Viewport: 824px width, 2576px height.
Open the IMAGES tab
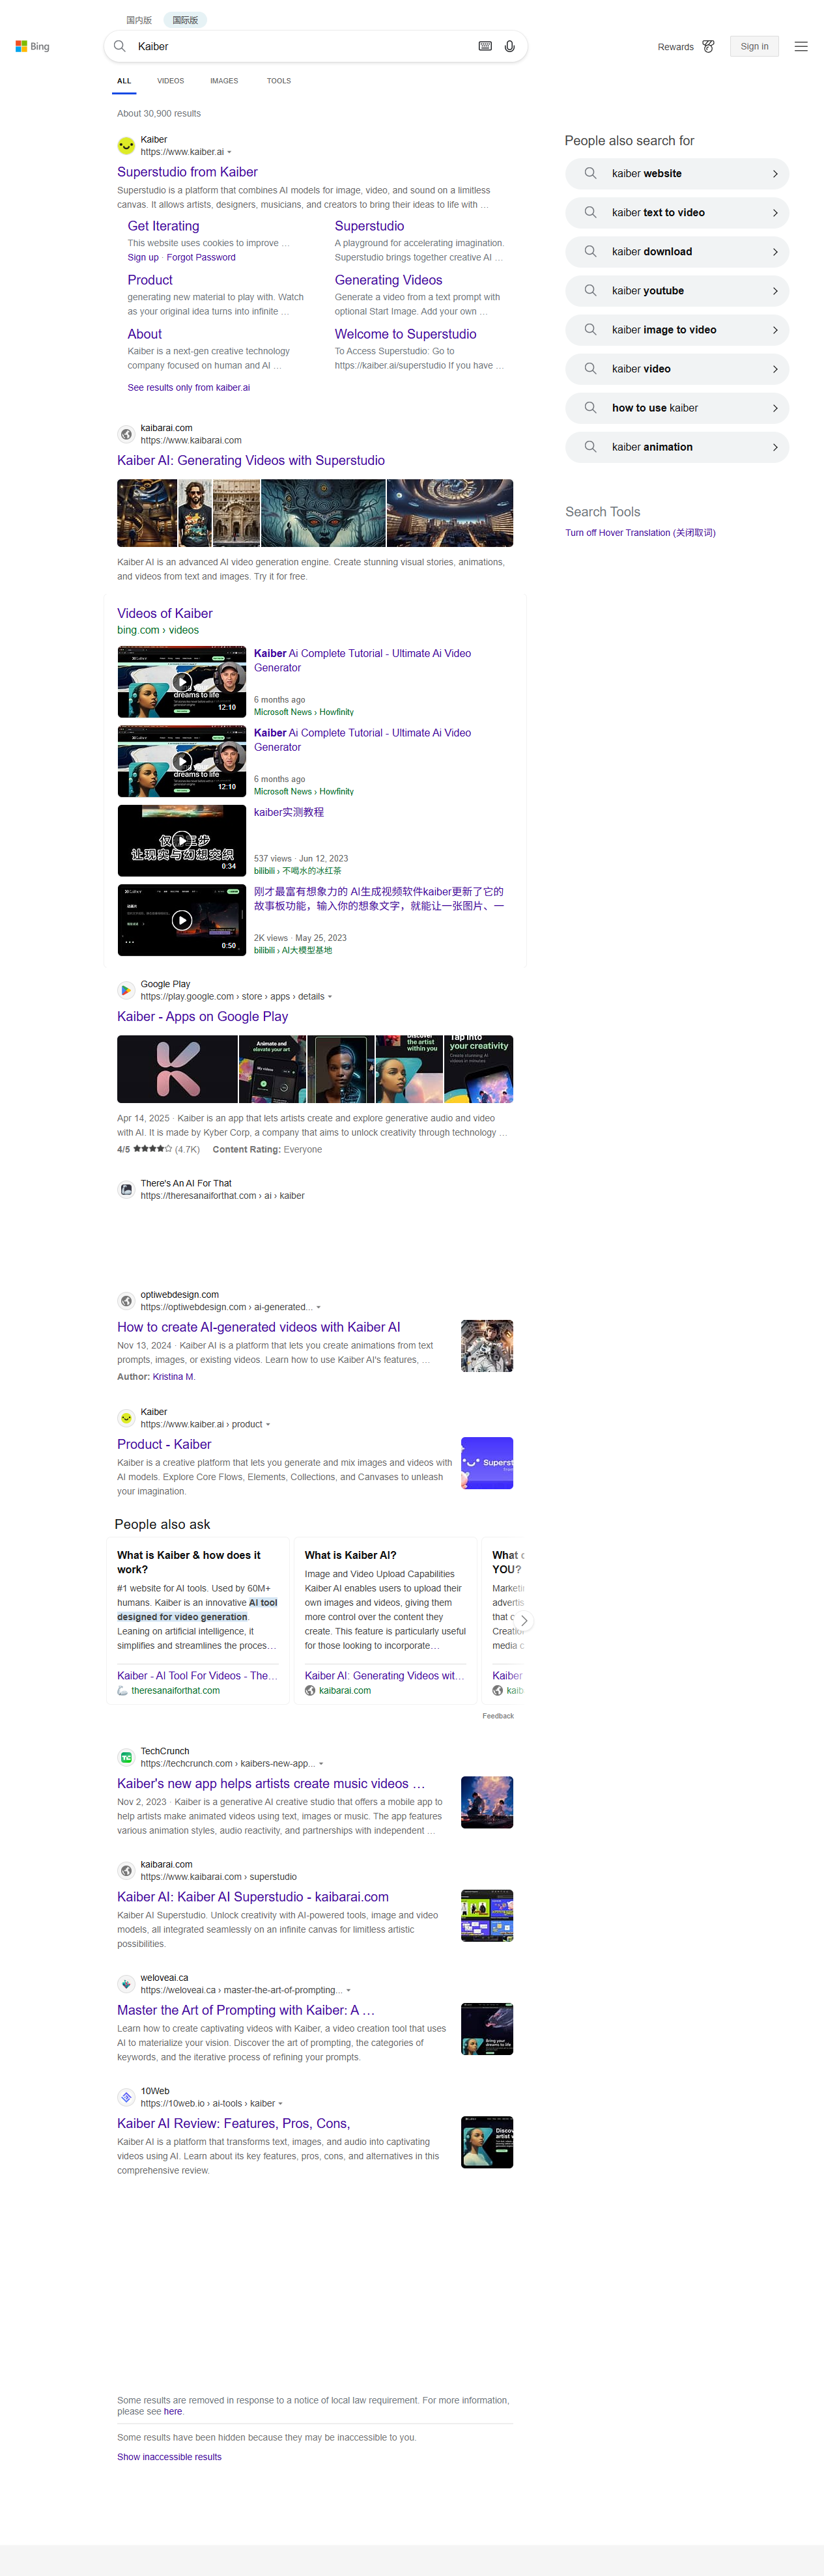point(224,81)
